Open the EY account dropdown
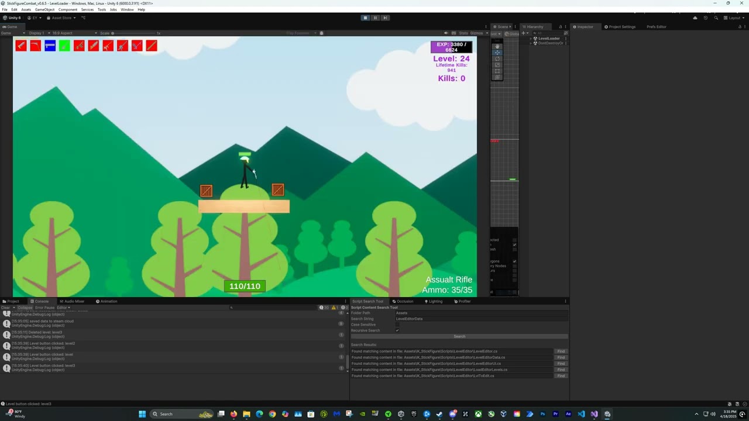The width and height of the screenshot is (749, 421). click(x=35, y=18)
